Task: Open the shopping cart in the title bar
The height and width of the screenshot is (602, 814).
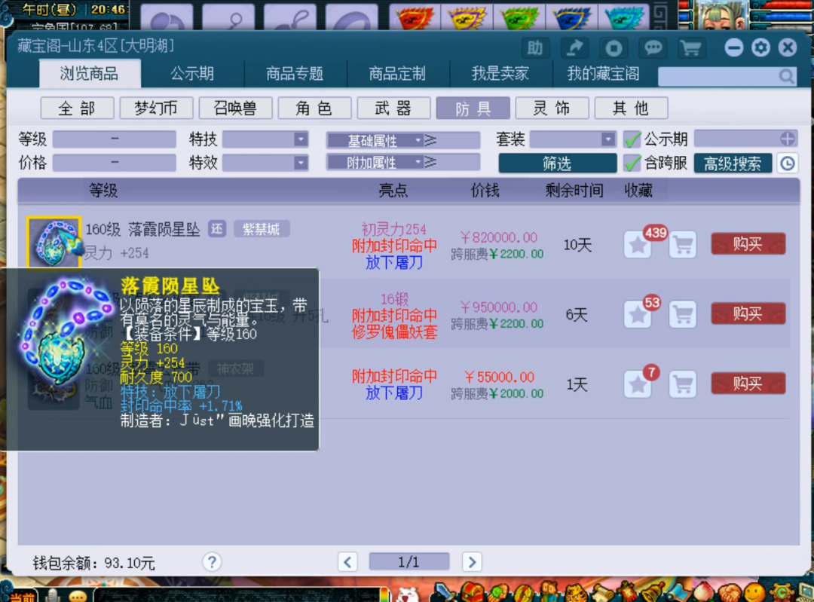Action: 691,48
